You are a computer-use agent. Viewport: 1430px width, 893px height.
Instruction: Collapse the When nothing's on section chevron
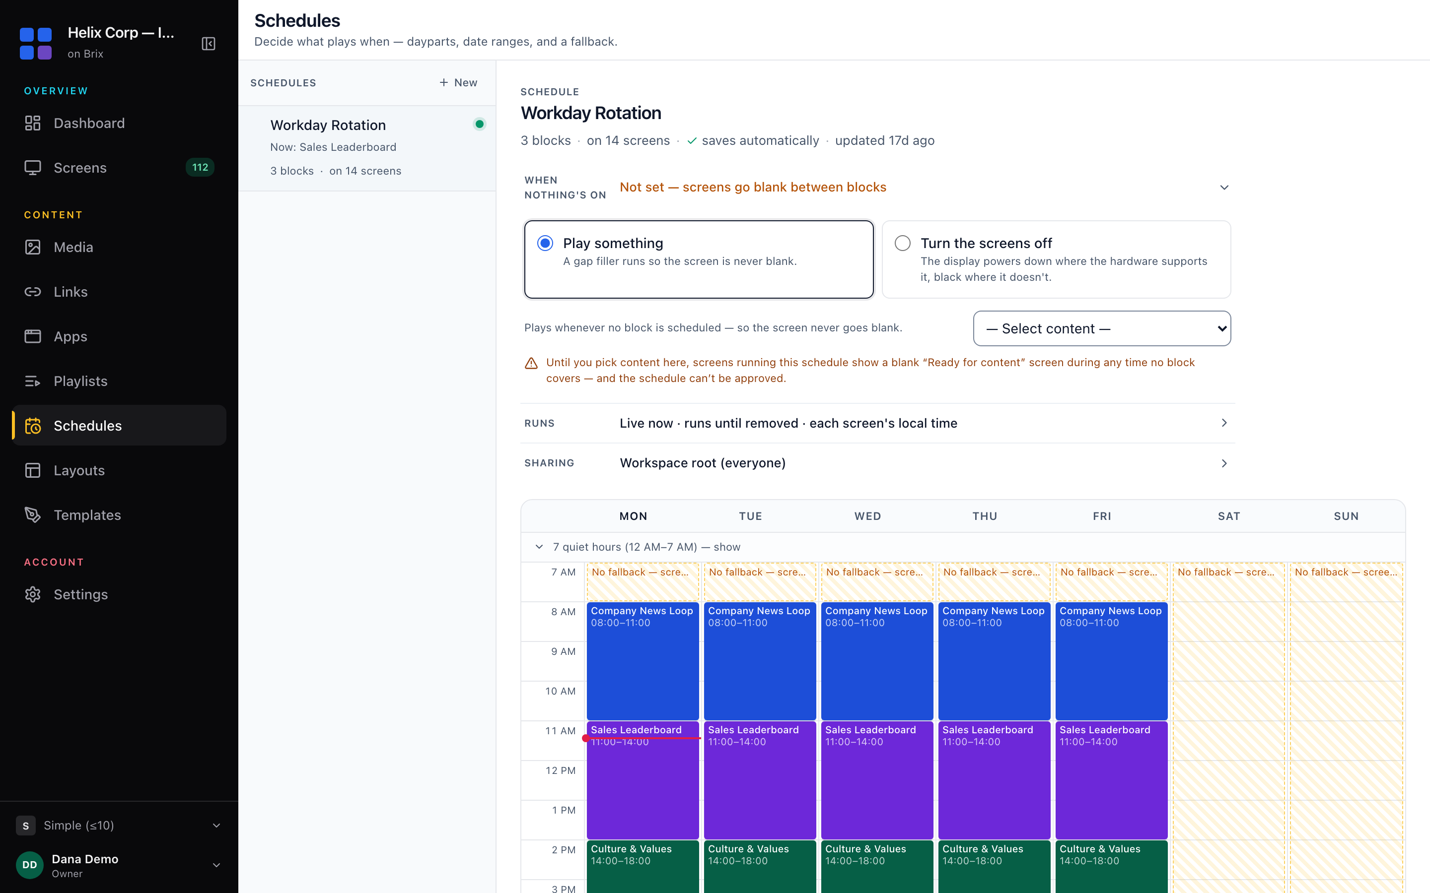(x=1224, y=187)
